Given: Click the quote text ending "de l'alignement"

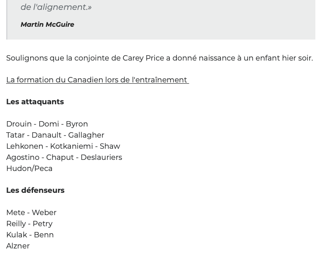Looking at the screenshot, I should [x=56, y=7].
